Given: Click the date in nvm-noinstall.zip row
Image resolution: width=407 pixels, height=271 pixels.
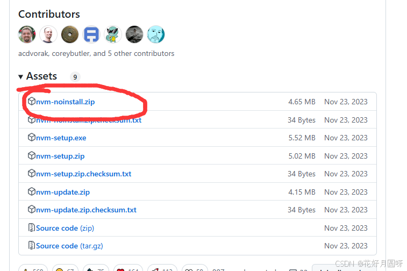Looking at the screenshot, I should pyautogui.click(x=346, y=102).
